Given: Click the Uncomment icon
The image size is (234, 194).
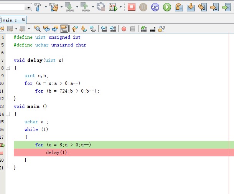Looking at the screenshot, I should (153, 29).
